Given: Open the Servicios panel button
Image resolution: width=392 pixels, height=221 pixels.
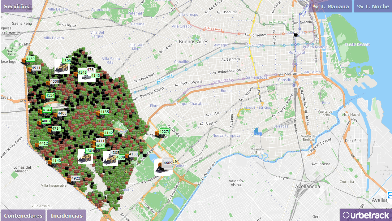Looking at the screenshot, I should point(16,6).
